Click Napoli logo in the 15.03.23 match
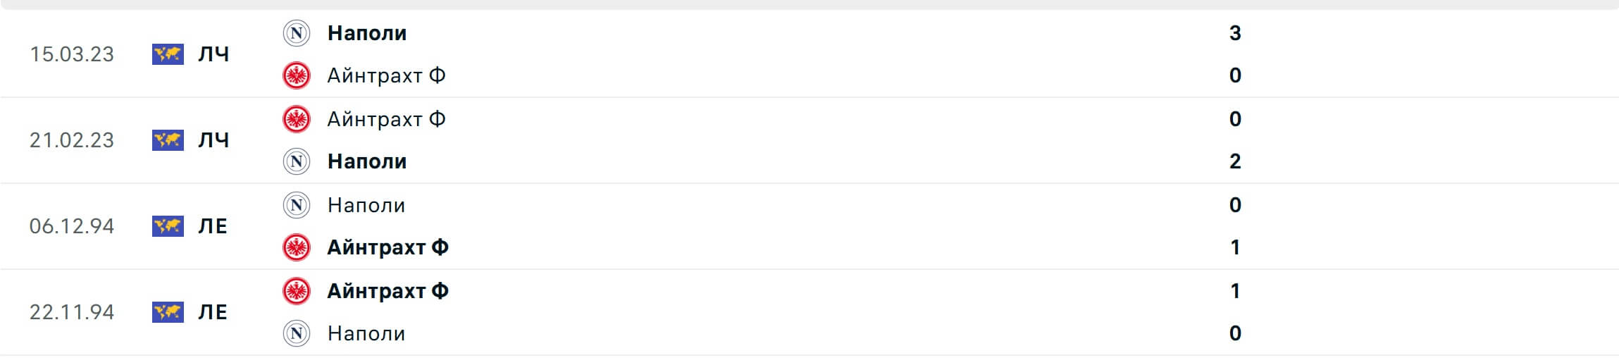Viewport: 1619px width, 358px height. pyautogui.click(x=297, y=33)
